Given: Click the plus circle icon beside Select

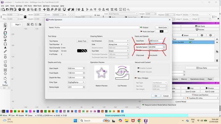Looking at the screenshot, I should click(x=202, y=35).
